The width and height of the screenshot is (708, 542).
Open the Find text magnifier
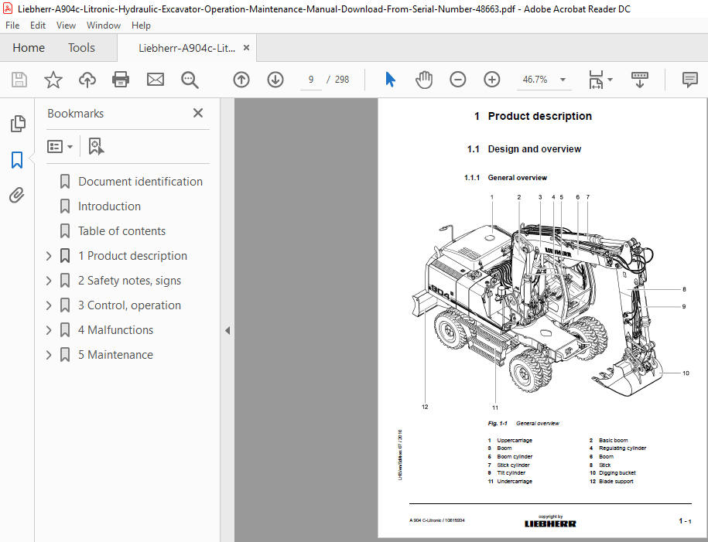(x=190, y=80)
